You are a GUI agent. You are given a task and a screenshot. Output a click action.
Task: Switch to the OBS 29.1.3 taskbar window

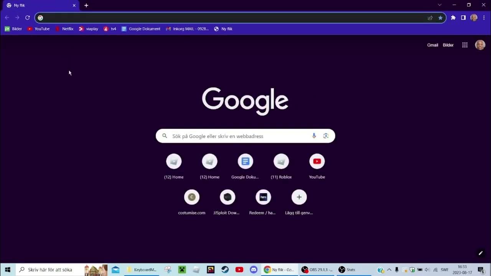tap(317, 269)
